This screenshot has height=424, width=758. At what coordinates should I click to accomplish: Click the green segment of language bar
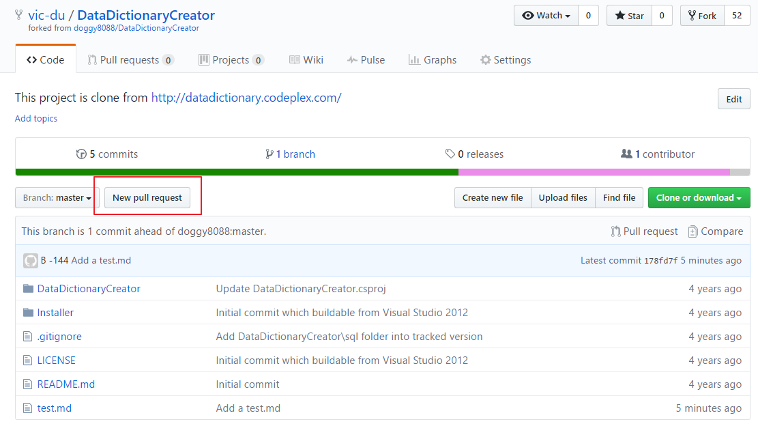237,172
